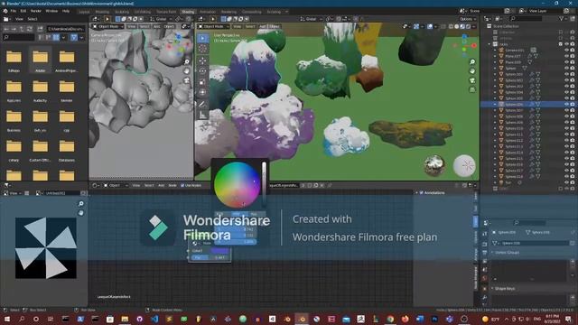Open Object Mode dropdown in left viewport
The width and height of the screenshot is (578, 325).
click(108, 26)
